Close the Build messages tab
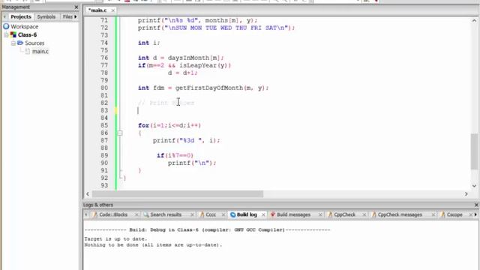Image resolution: width=480 pixels, height=270 pixels. click(x=320, y=215)
